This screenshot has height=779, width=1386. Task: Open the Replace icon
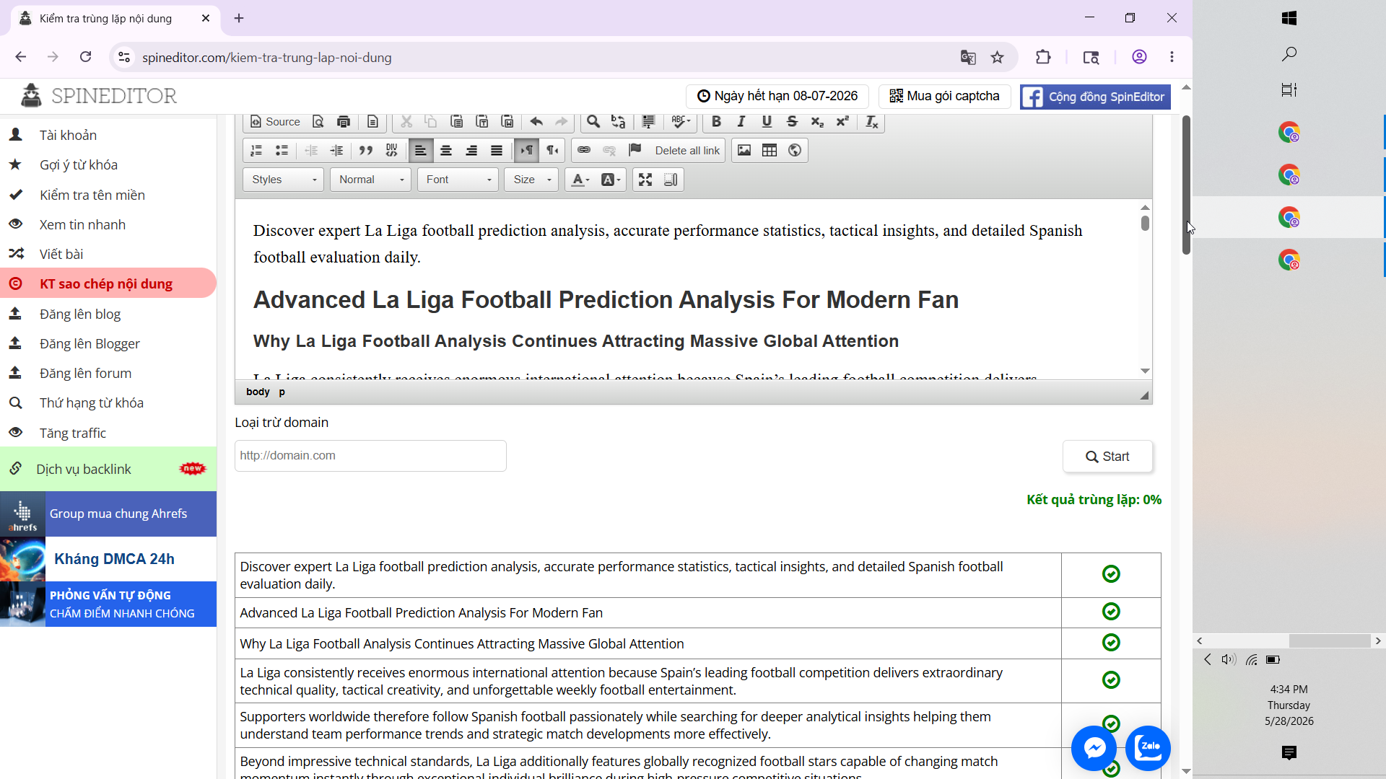click(619, 122)
